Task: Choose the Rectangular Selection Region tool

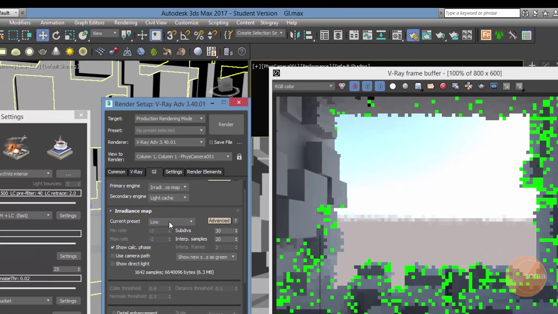Action: 13,35
